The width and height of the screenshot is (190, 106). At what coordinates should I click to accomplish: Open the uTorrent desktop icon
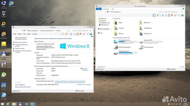coord(4,75)
